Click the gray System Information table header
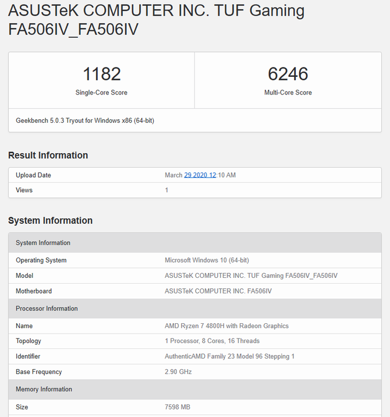Viewport: 390px width, 417px height. (43, 243)
